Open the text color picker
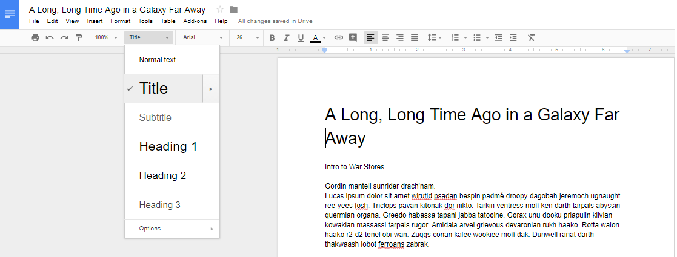677x257 pixels. (x=315, y=37)
